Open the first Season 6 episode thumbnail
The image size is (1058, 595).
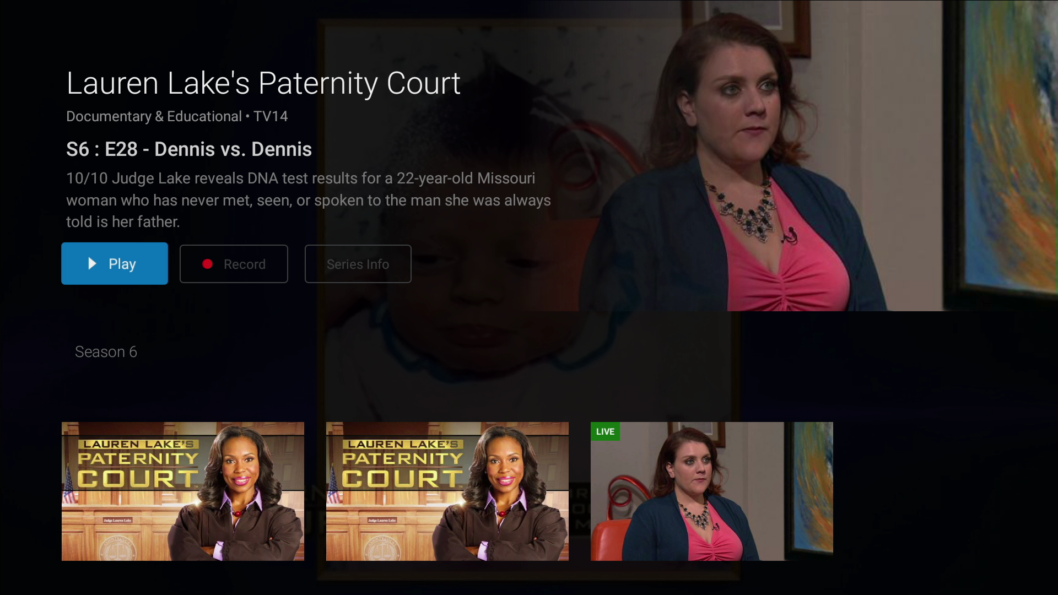(183, 491)
